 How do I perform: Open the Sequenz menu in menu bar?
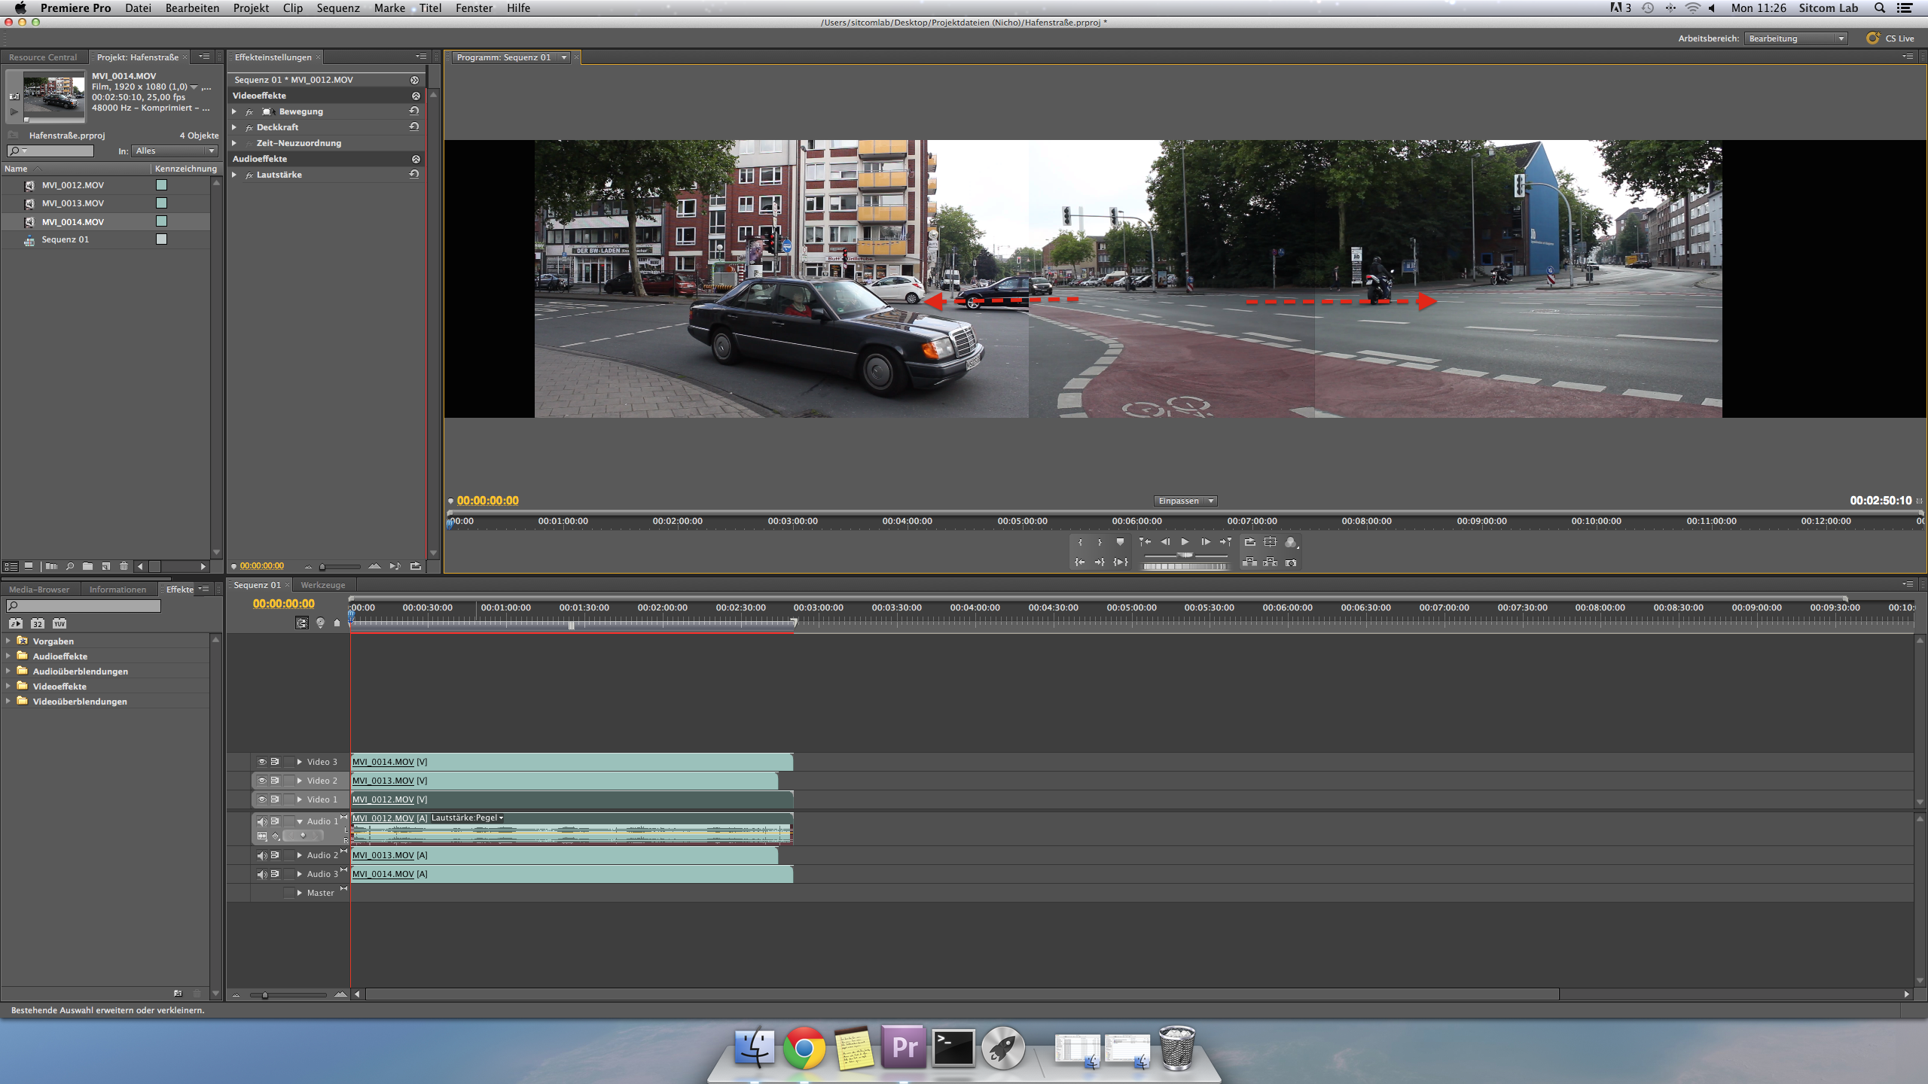[337, 8]
